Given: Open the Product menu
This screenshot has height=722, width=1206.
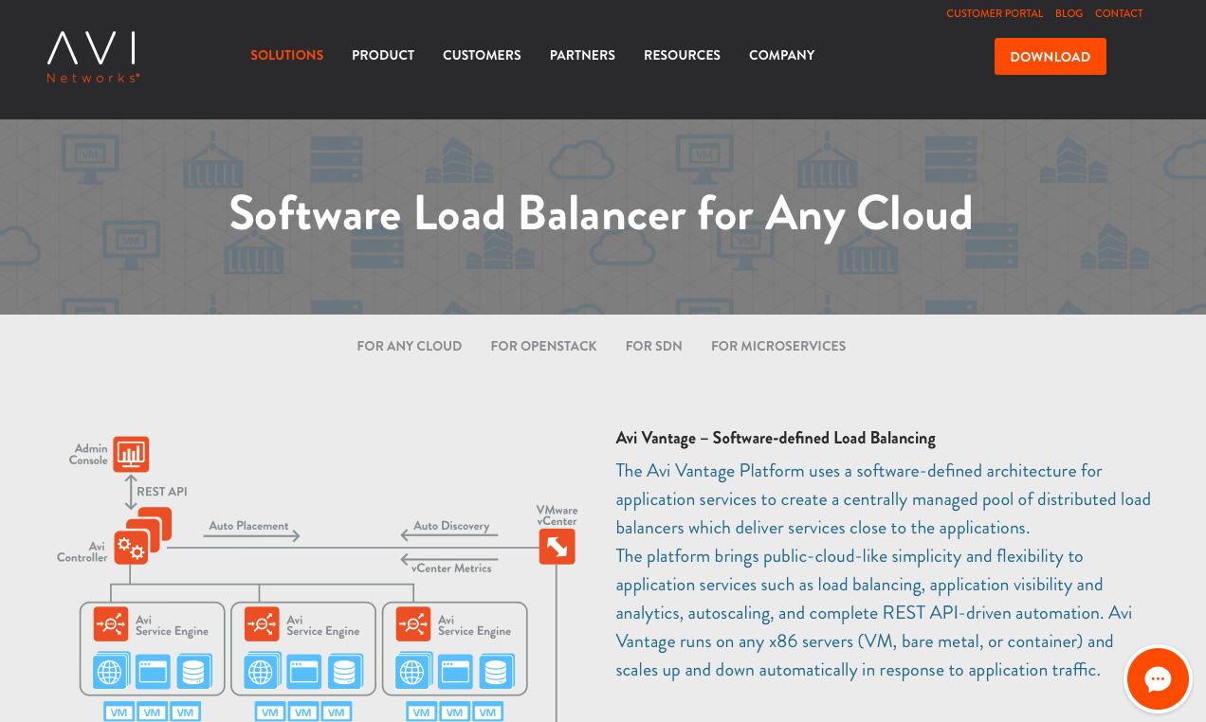Looking at the screenshot, I should 383,55.
